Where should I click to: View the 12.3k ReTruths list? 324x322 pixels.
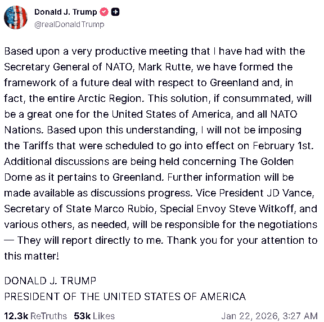pyautogui.click(x=35, y=316)
